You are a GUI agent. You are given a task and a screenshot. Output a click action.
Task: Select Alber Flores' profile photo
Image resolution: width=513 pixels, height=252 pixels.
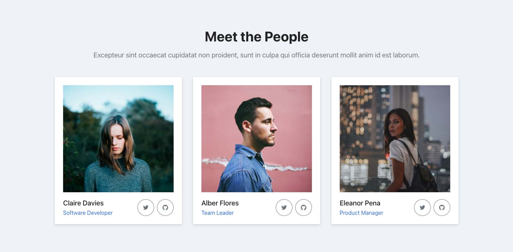coord(256,139)
